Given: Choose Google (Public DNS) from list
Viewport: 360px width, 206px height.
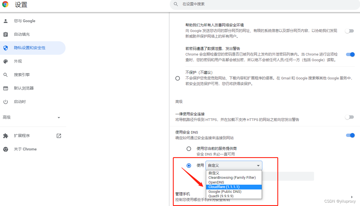Looking at the screenshot, I should tap(234, 191).
